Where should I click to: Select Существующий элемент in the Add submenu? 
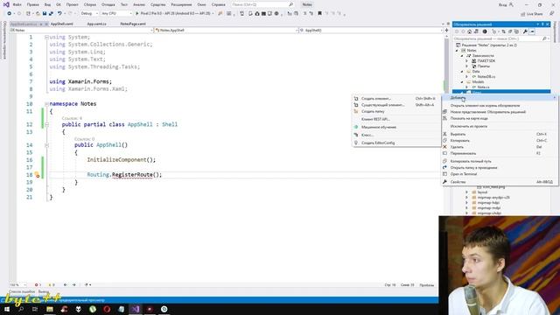pos(396,105)
